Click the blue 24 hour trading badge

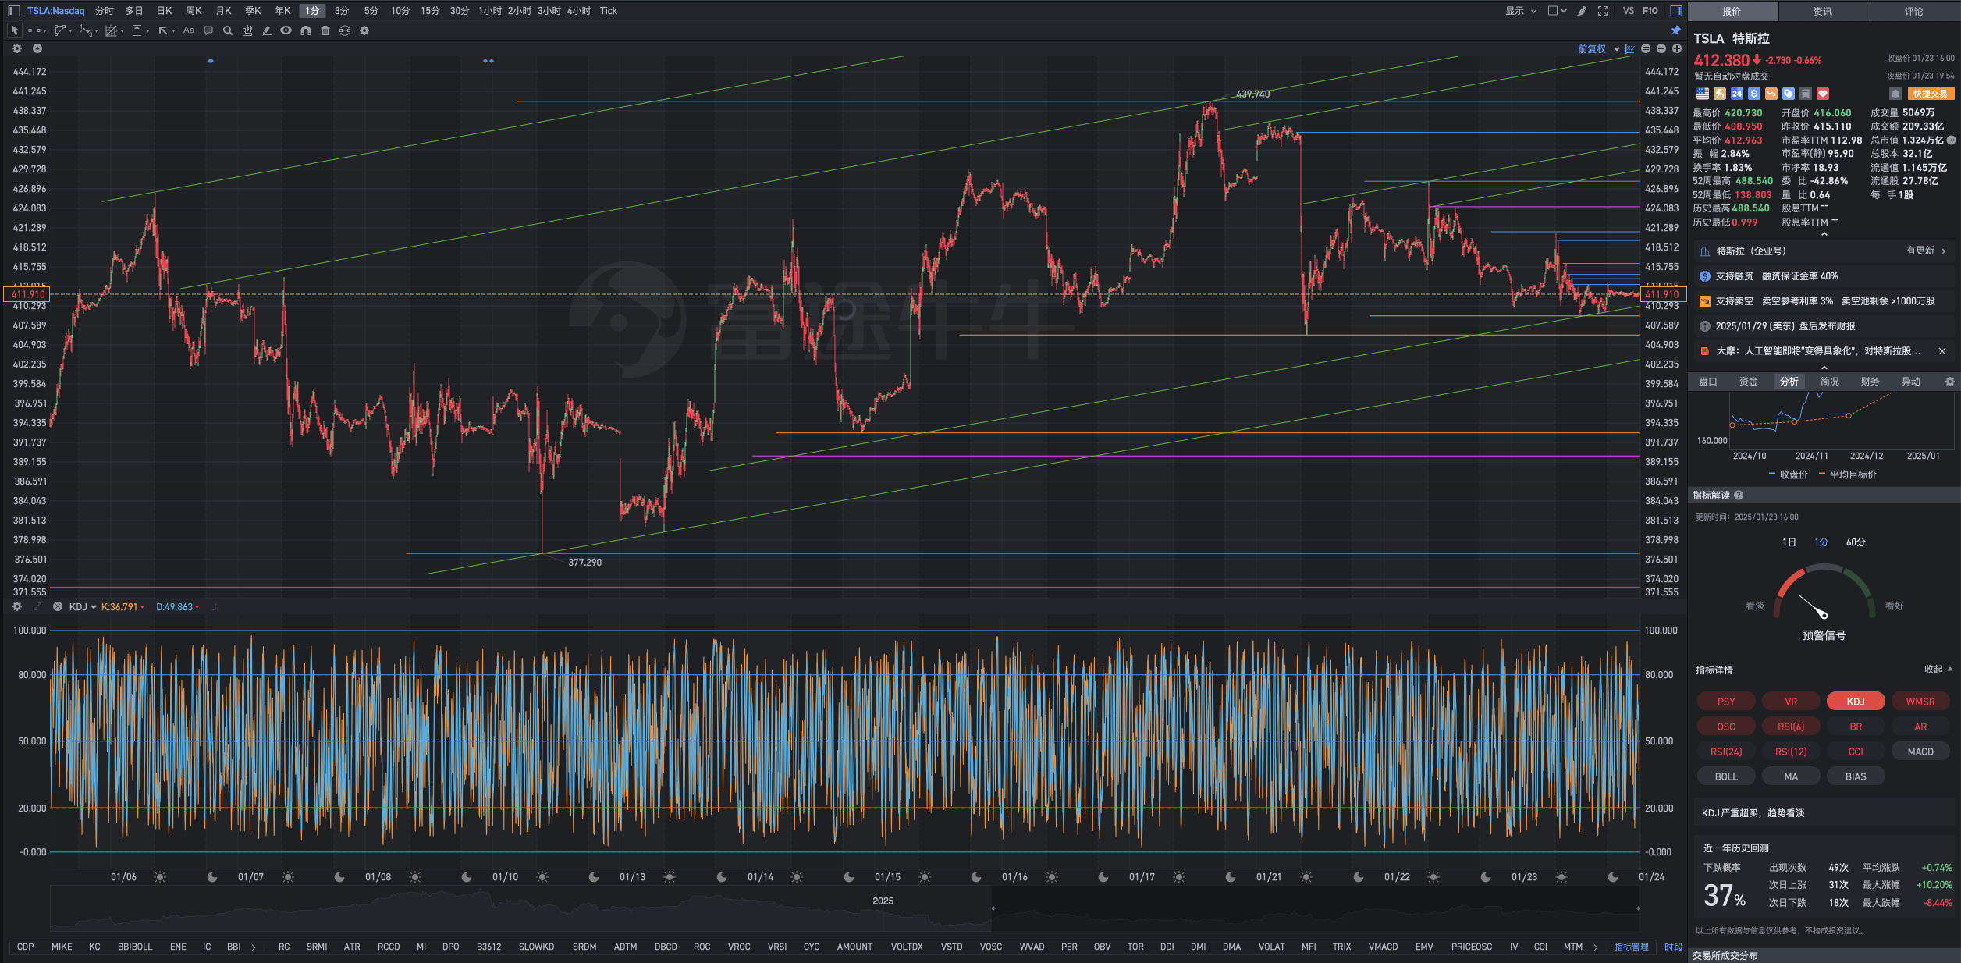pos(1737,94)
